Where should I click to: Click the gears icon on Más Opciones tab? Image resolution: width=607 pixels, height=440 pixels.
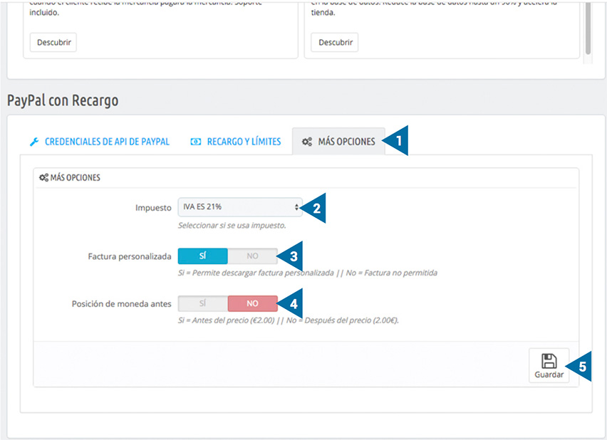tap(307, 142)
